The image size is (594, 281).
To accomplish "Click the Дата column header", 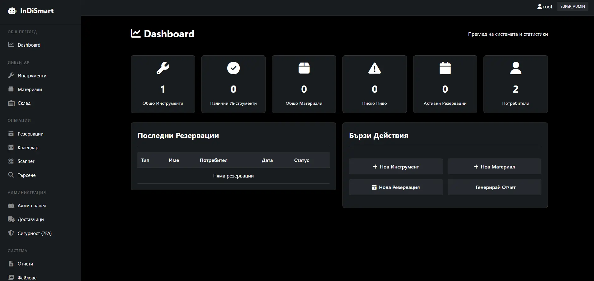I will pos(267,160).
